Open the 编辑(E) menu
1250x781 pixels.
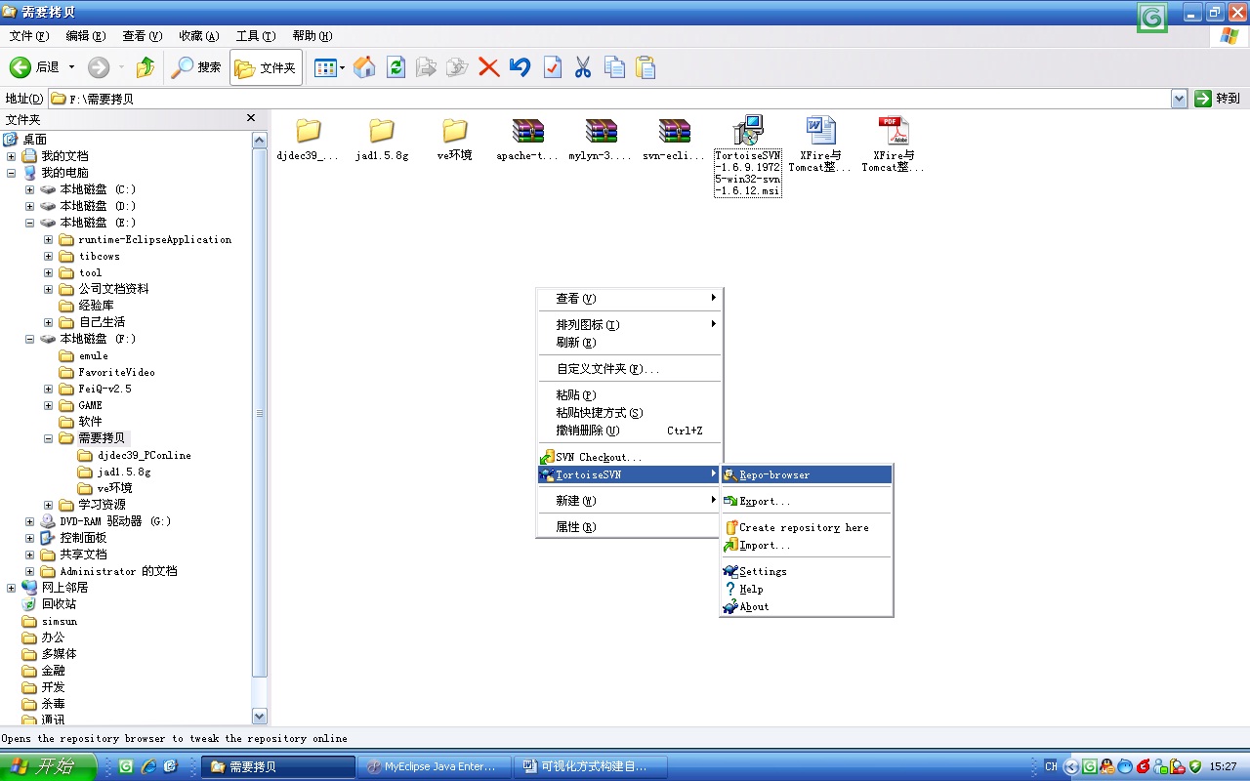click(x=86, y=36)
